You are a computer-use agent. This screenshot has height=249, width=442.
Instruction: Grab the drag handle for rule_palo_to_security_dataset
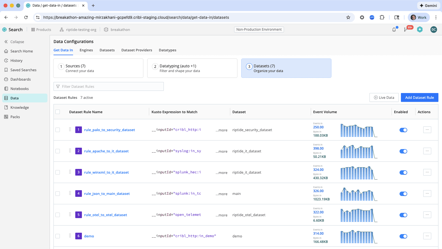coord(70,129)
